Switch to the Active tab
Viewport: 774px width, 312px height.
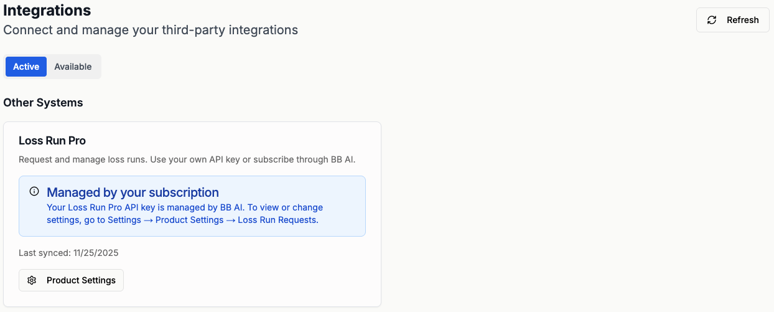tap(26, 67)
